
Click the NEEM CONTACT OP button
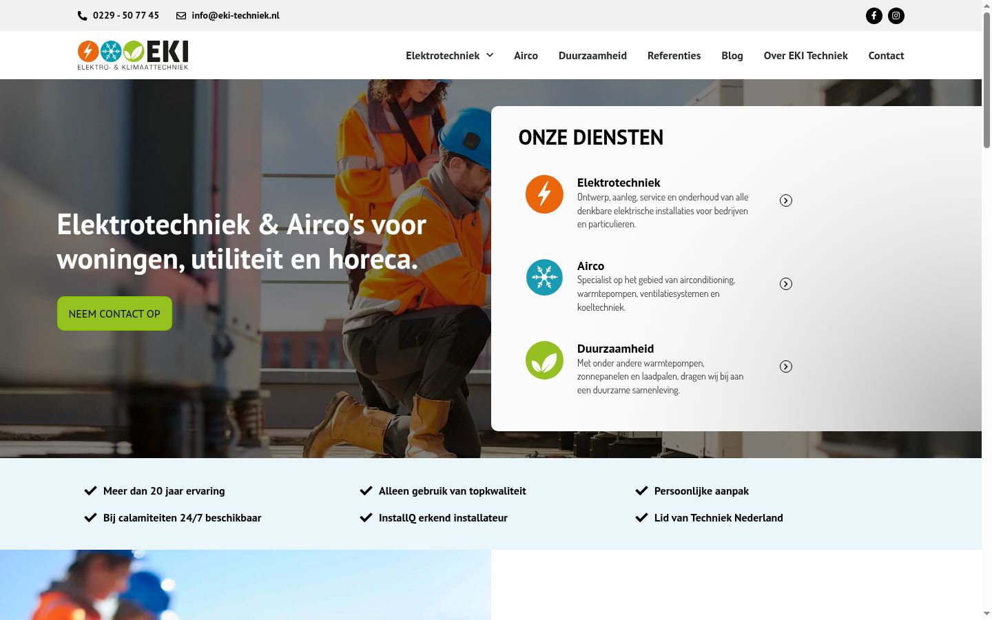coord(114,313)
